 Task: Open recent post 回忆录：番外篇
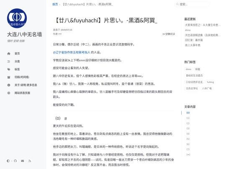[194, 40]
